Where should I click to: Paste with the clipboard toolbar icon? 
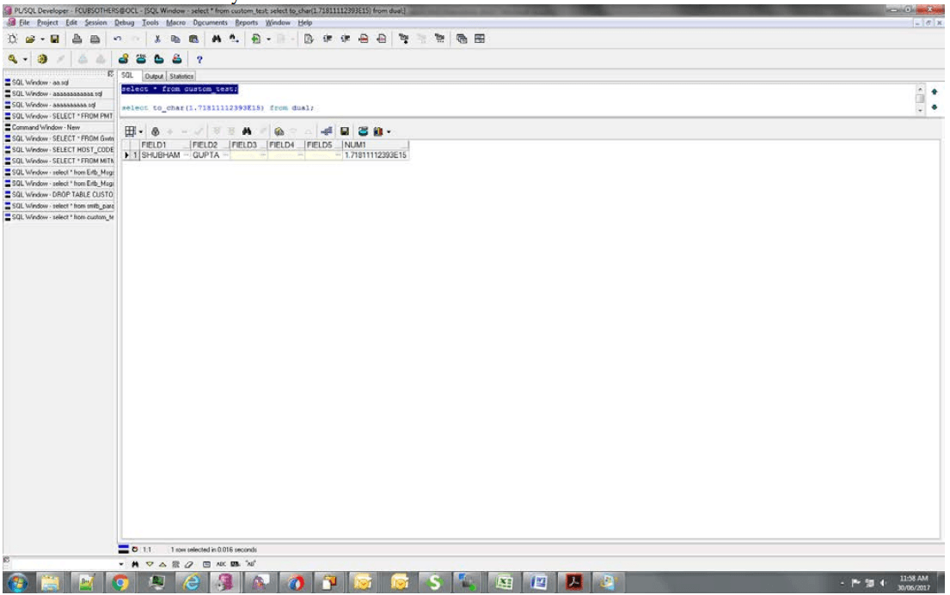click(193, 39)
